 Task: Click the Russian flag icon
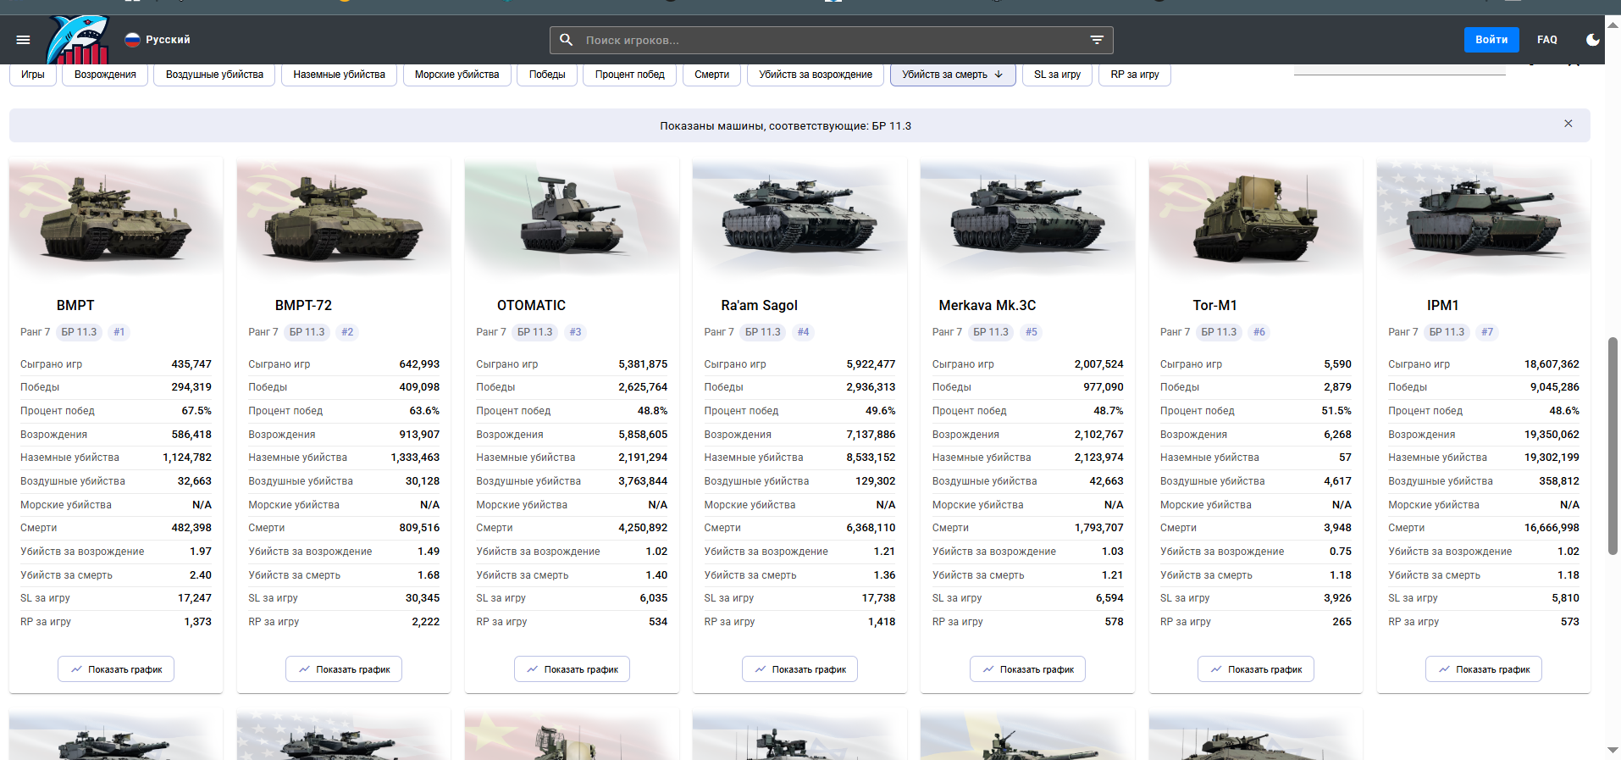[133, 40]
